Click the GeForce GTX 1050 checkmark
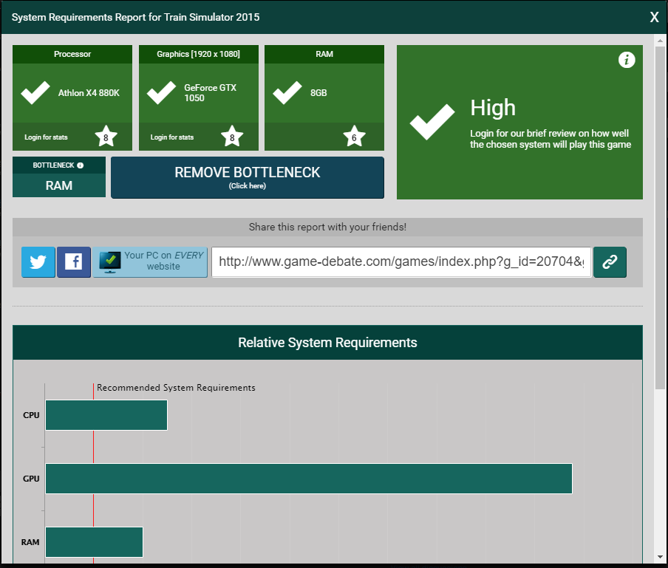 162,92
